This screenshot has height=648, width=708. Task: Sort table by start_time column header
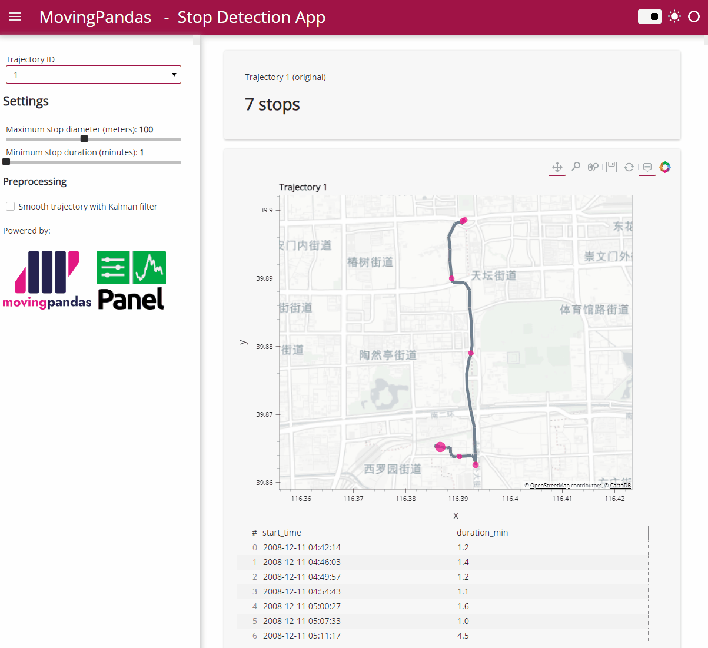(282, 533)
